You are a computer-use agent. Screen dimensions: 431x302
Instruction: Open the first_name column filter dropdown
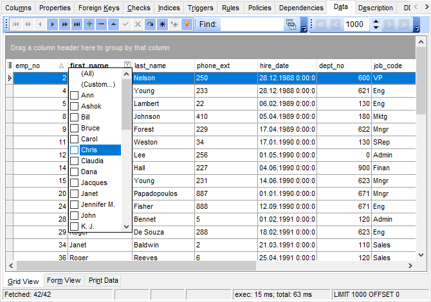tap(126, 65)
